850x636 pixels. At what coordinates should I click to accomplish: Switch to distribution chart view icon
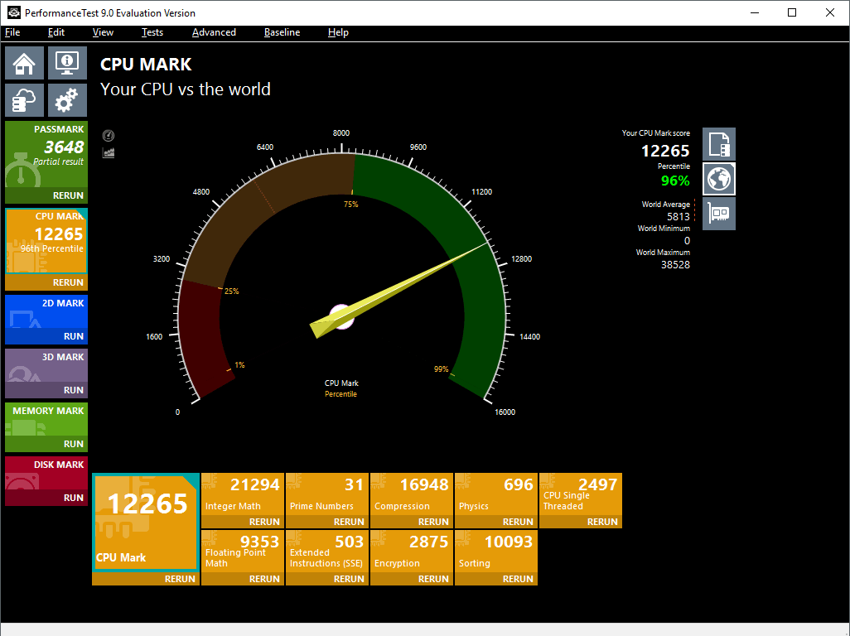[x=109, y=152]
